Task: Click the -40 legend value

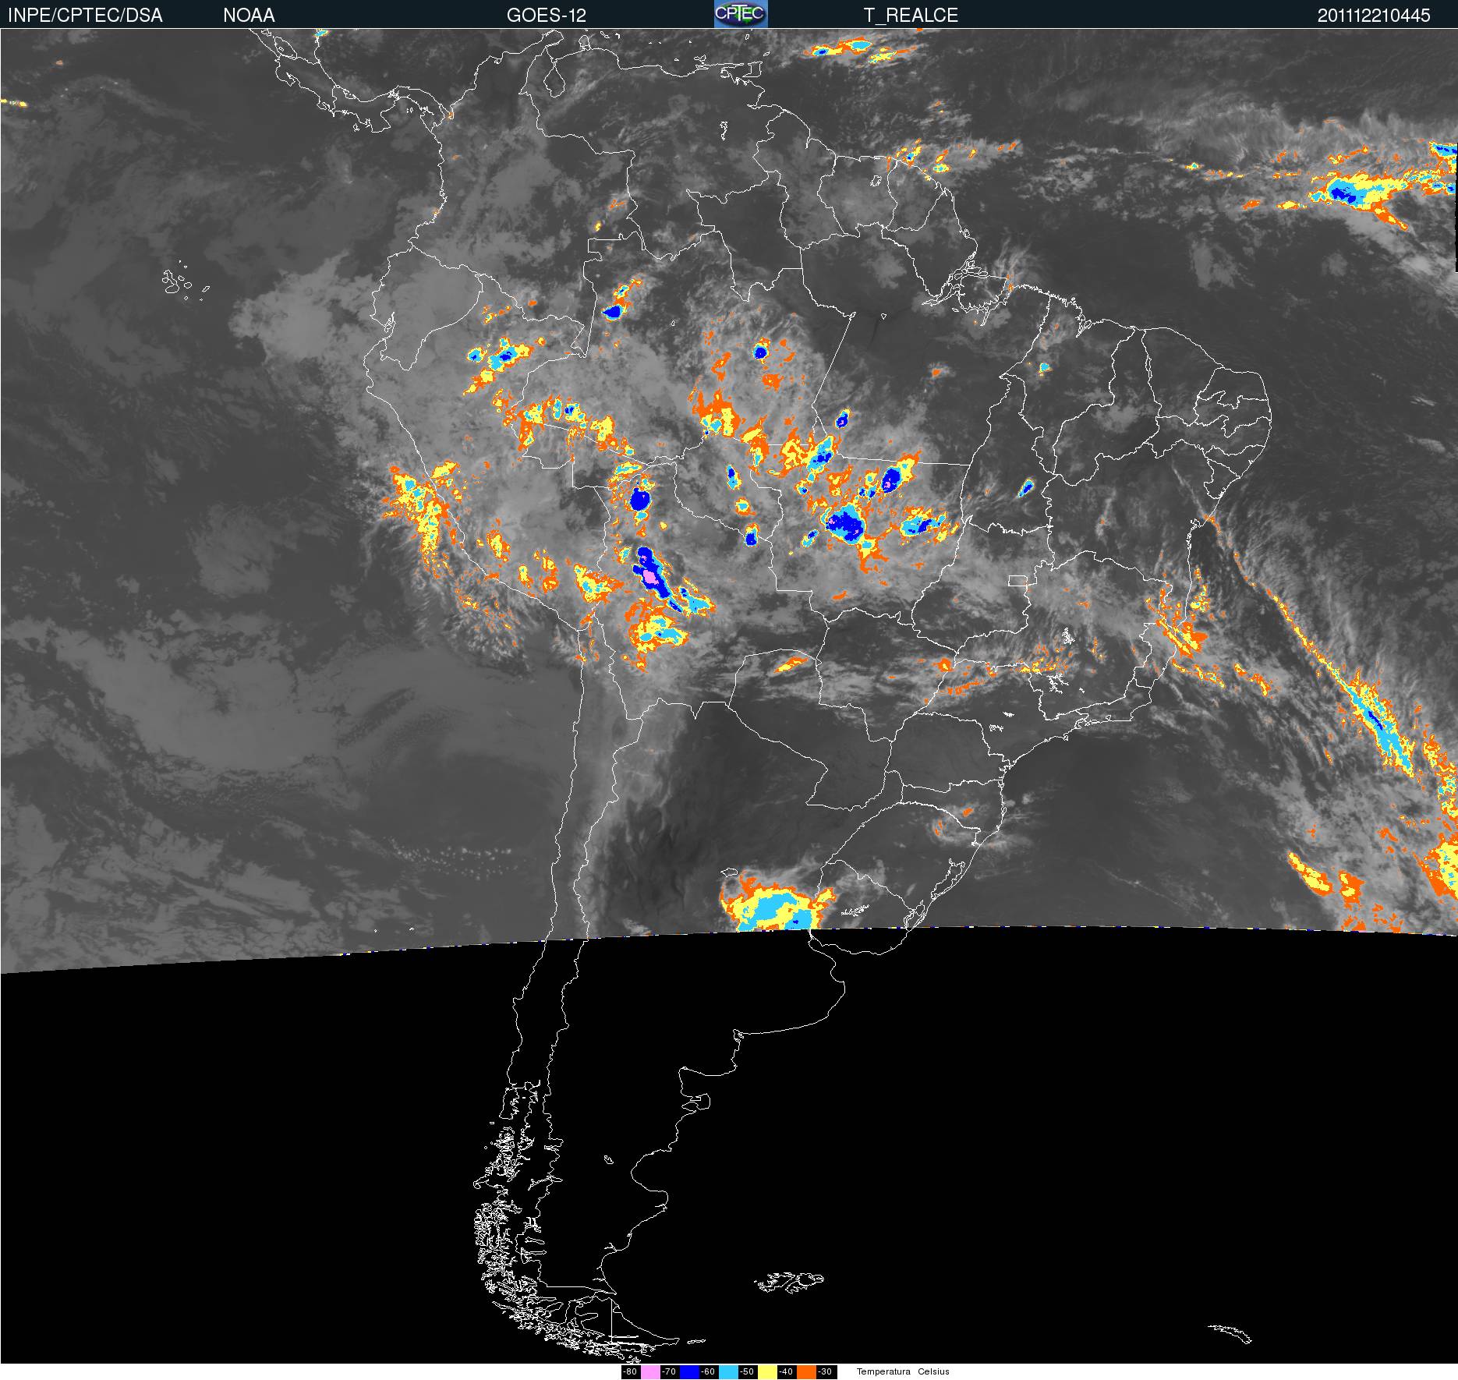Action: coord(786,1371)
